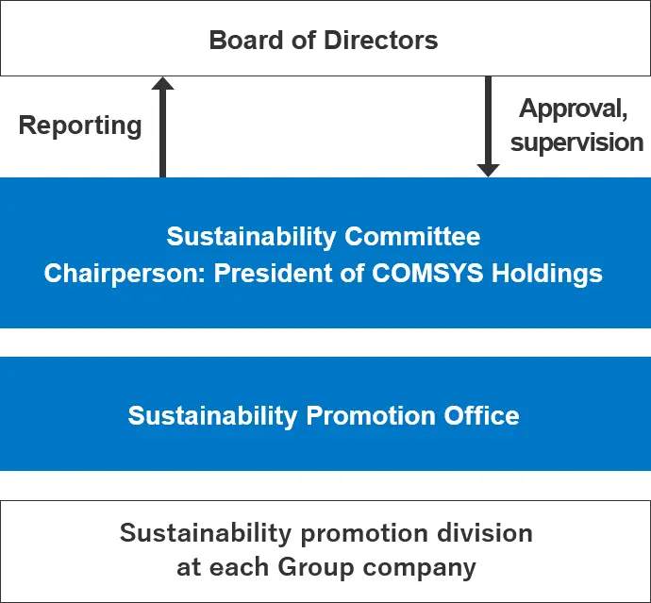Click the word Holdings
This screenshot has width=651, height=603.
[x=547, y=274]
